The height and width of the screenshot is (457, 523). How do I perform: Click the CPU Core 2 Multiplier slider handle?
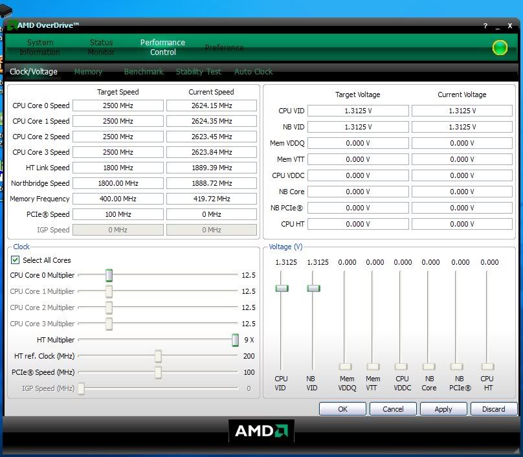109,307
